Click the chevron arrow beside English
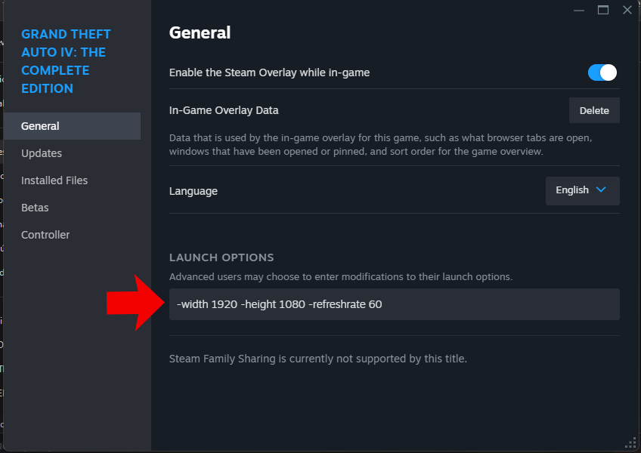This screenshot has width=641, height=453. (x=602, y=190)
